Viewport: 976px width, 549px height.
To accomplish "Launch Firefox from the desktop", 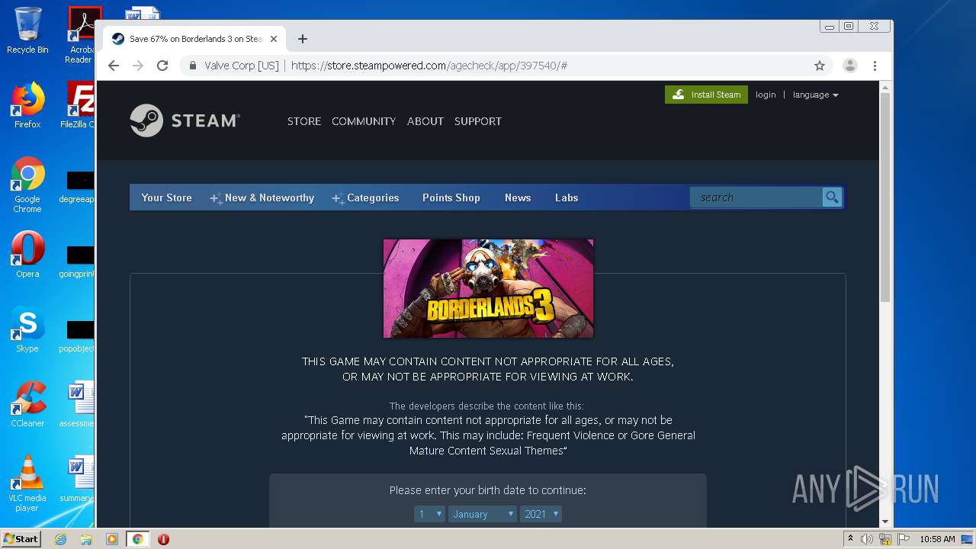I will pos(27,105).
